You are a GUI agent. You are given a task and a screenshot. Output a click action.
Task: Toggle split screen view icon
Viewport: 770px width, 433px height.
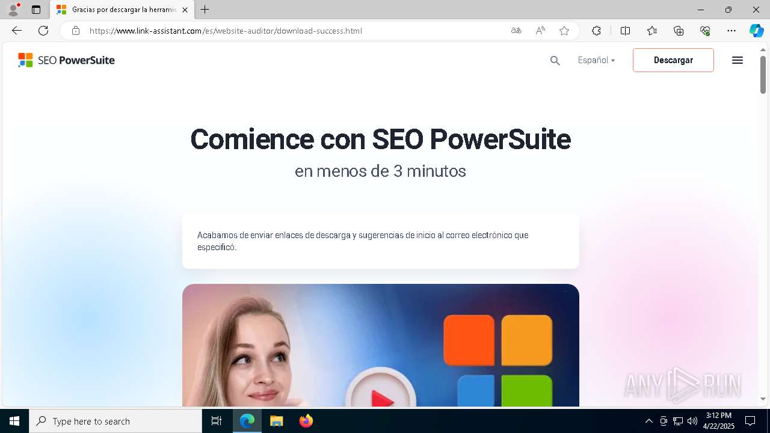click(625, 31)
